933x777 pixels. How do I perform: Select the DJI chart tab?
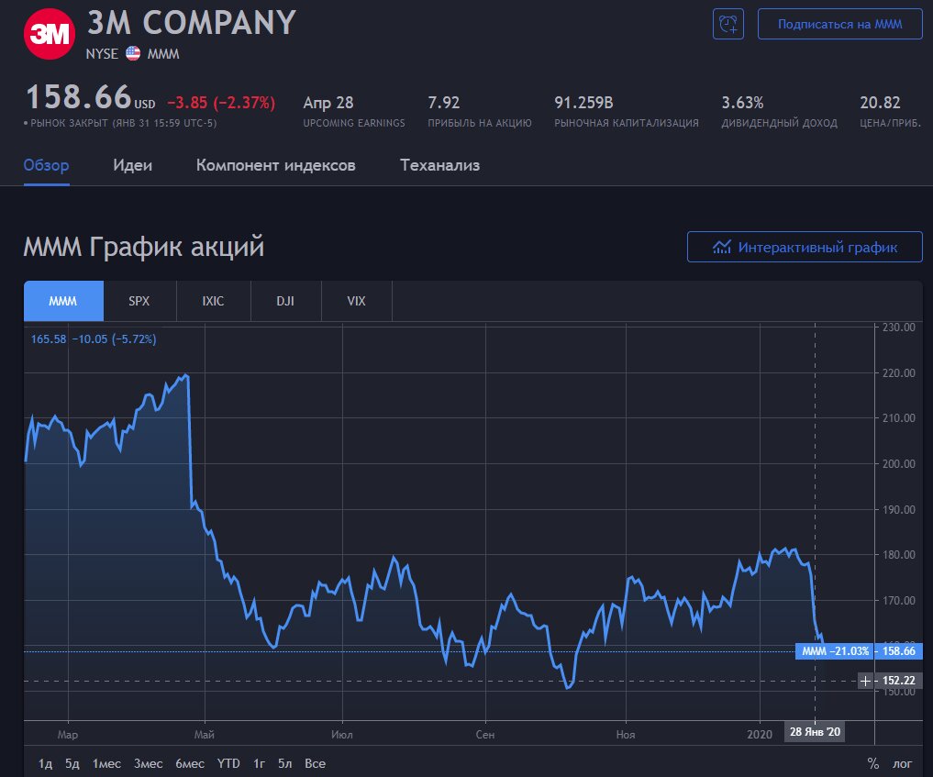[x=285, y=301]
